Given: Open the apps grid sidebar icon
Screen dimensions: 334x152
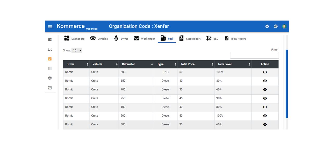Looking at the screenshot, I should (x=50, y=69).
